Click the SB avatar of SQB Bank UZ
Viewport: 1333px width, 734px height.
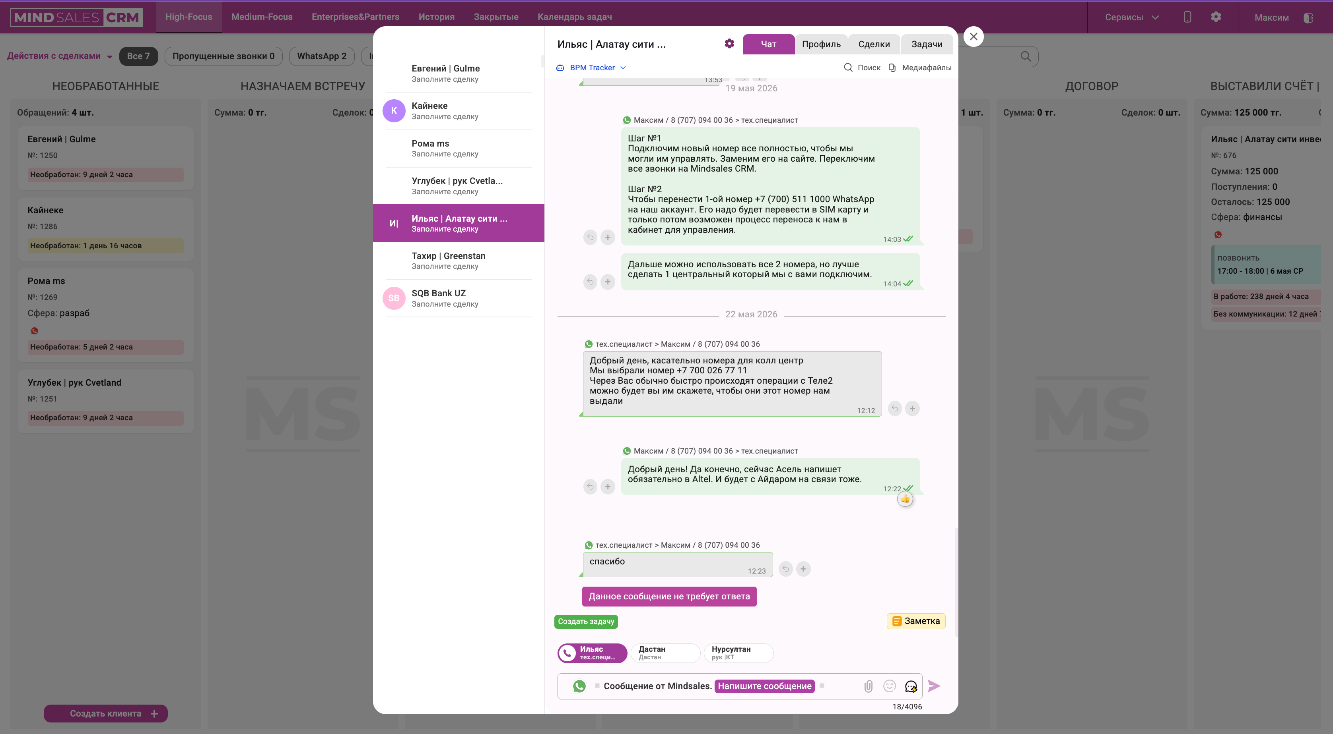(394, 298)
